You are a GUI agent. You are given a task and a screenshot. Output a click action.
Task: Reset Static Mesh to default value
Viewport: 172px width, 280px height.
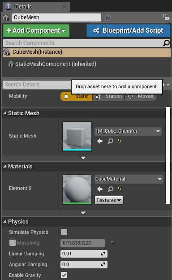point(120,141)
